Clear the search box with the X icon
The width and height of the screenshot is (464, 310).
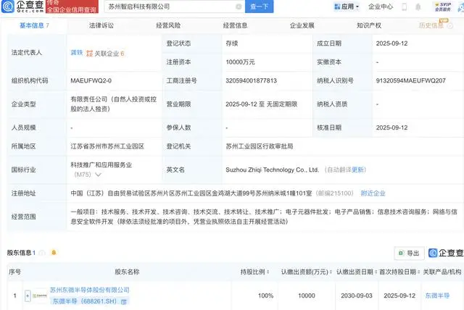point(237,7)
